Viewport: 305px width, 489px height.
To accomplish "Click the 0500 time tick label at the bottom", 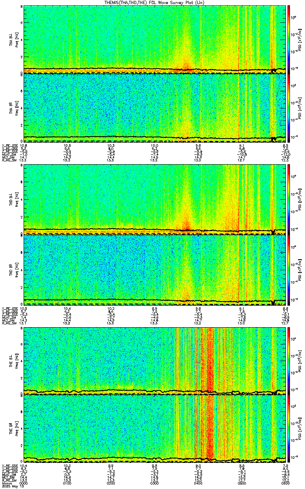I will pyautogui.click(x=242, y=483).
